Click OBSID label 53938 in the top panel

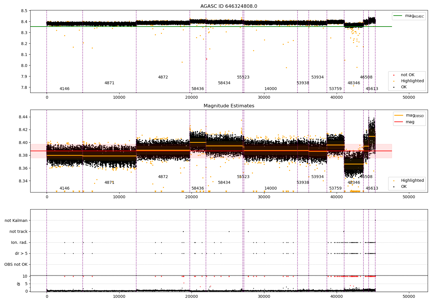pyautogui.click(x=303, y=83)
